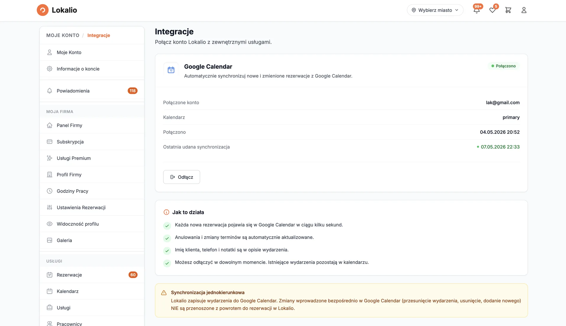Click the logout icon inside Odłącz button
Image resolution: width=566 pixels, height=326 pixels.
173,177
